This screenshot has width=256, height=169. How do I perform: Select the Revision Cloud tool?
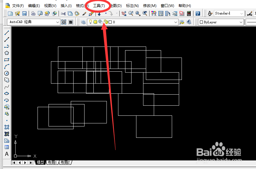coord(7,80)
